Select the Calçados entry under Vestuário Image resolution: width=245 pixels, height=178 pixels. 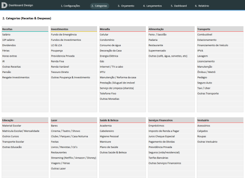[x=203, y=131]
